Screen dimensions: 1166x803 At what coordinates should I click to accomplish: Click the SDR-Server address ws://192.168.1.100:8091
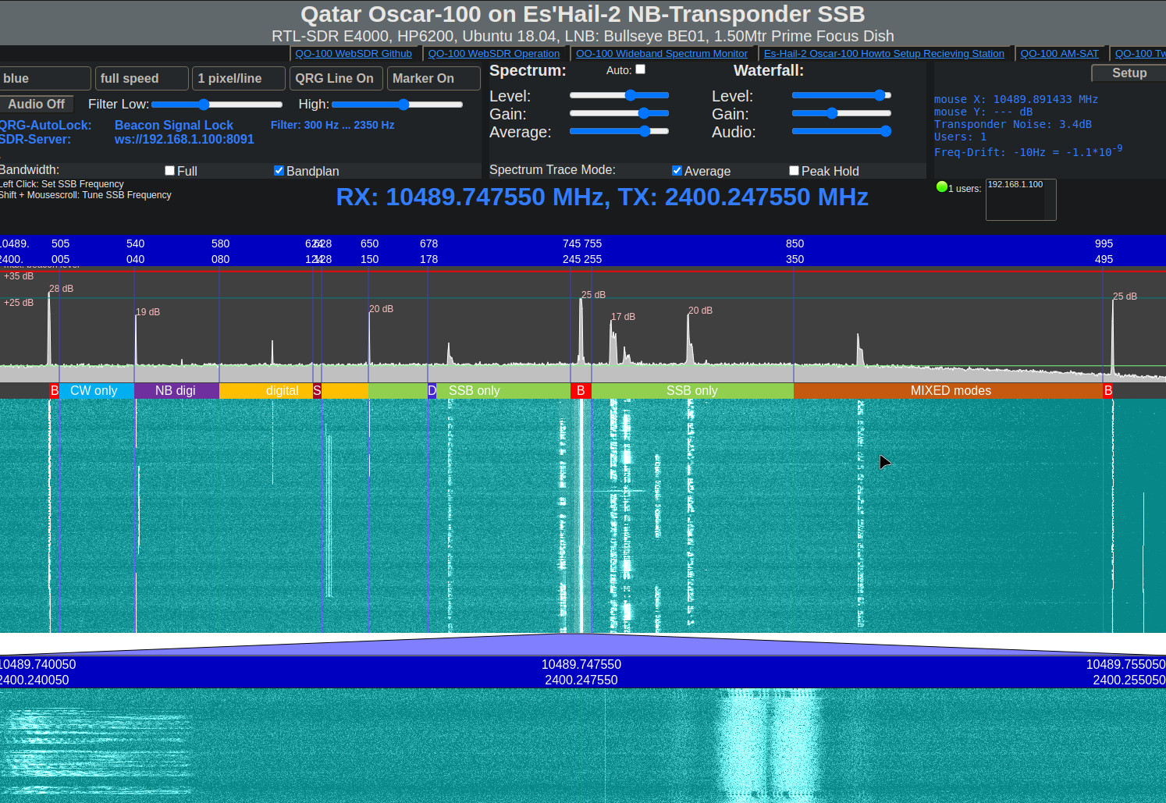(184, 139)
